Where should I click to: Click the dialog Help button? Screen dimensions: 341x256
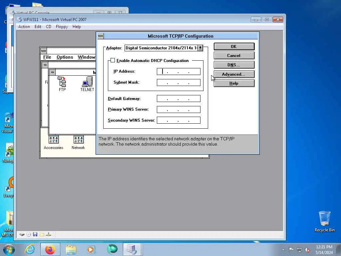point(234,83)
